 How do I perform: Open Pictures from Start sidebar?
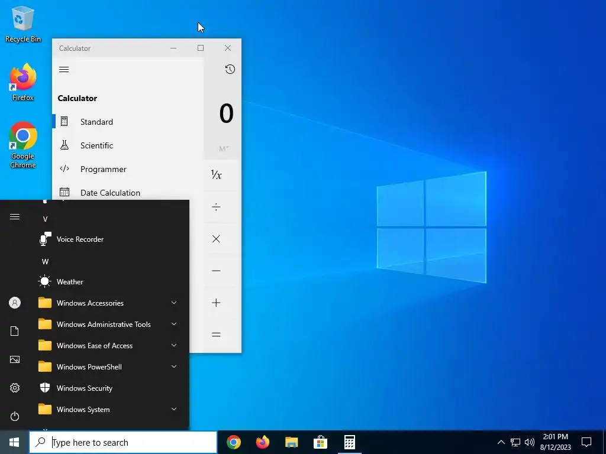click(15, 359)
